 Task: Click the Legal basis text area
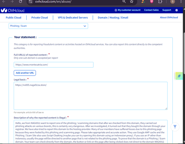coord(91,96)
